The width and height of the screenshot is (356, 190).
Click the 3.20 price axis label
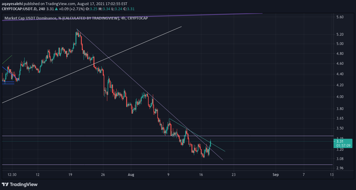(340, 150)
